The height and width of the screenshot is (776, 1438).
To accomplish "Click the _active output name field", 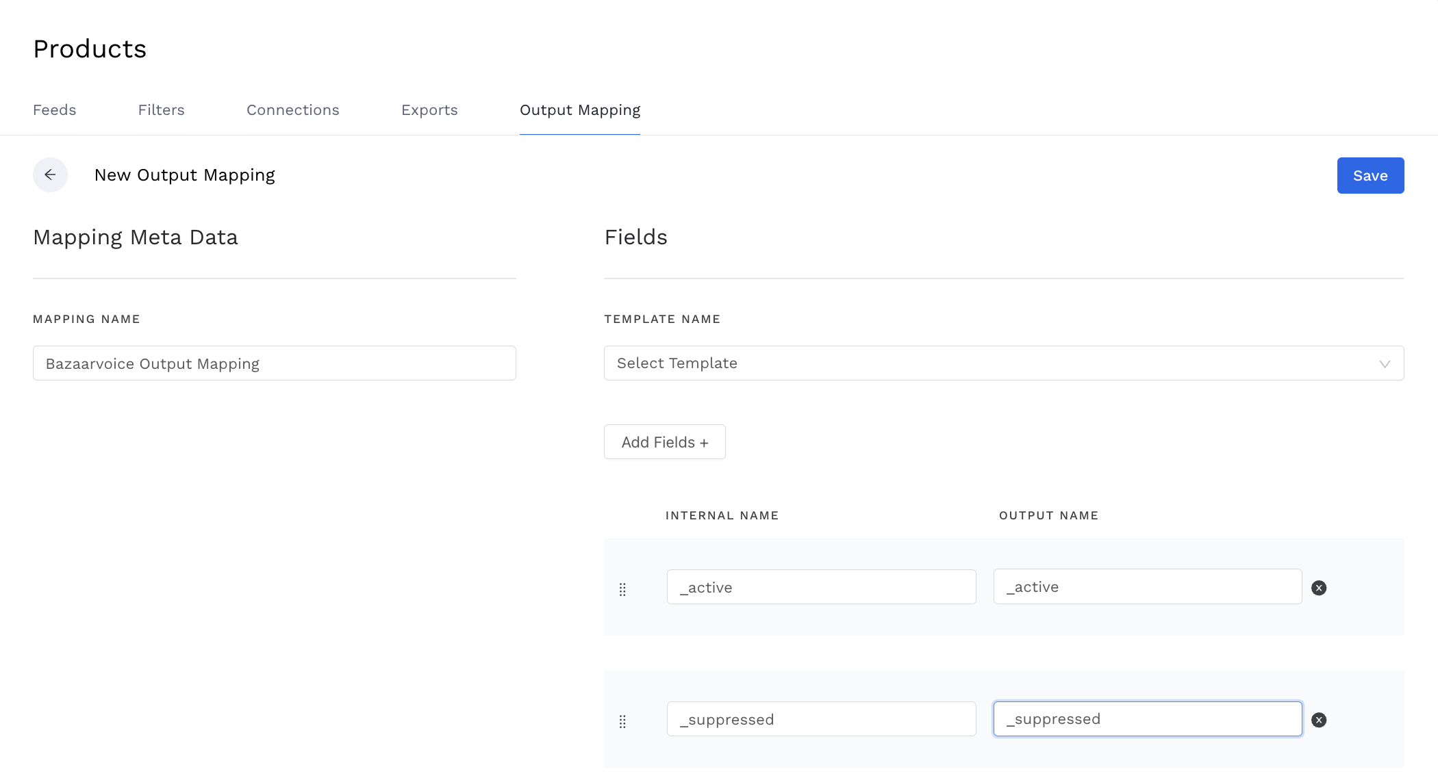I will pyautogui.click(x=1147, y=587).
